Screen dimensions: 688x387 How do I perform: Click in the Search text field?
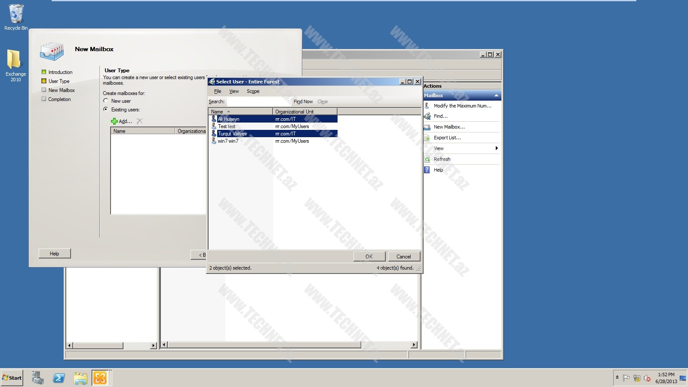[x=258, y=101]
